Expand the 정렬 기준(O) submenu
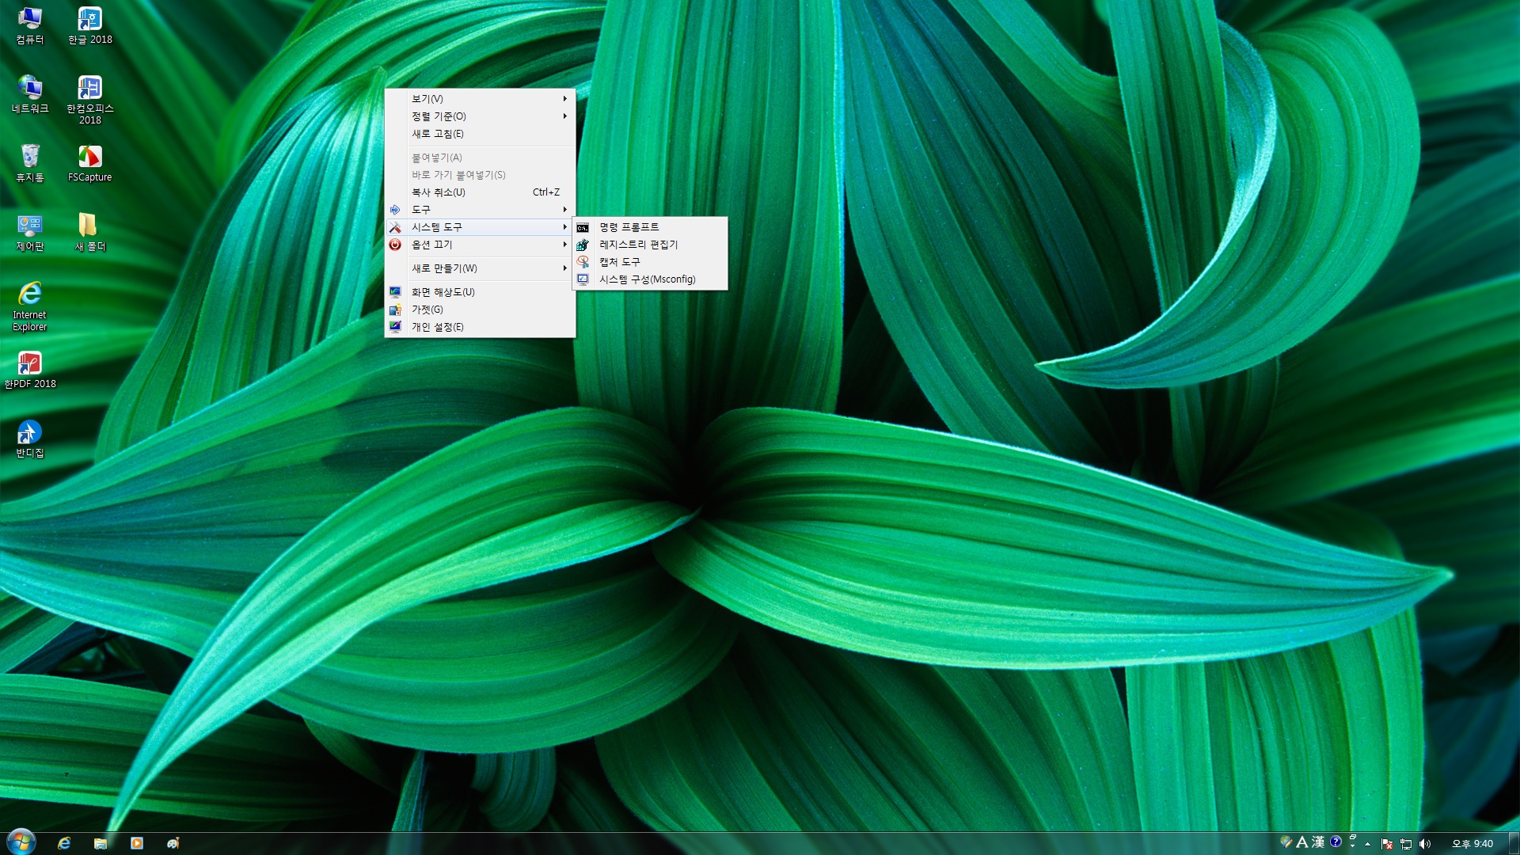This screenshot has width=1520, height=855. [x=480, y=116]
